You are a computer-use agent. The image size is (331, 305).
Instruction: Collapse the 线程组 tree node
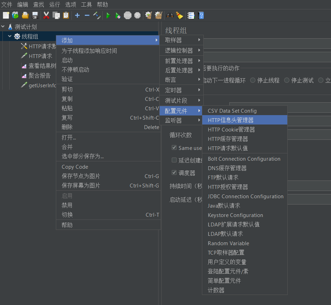coord(10,36)
